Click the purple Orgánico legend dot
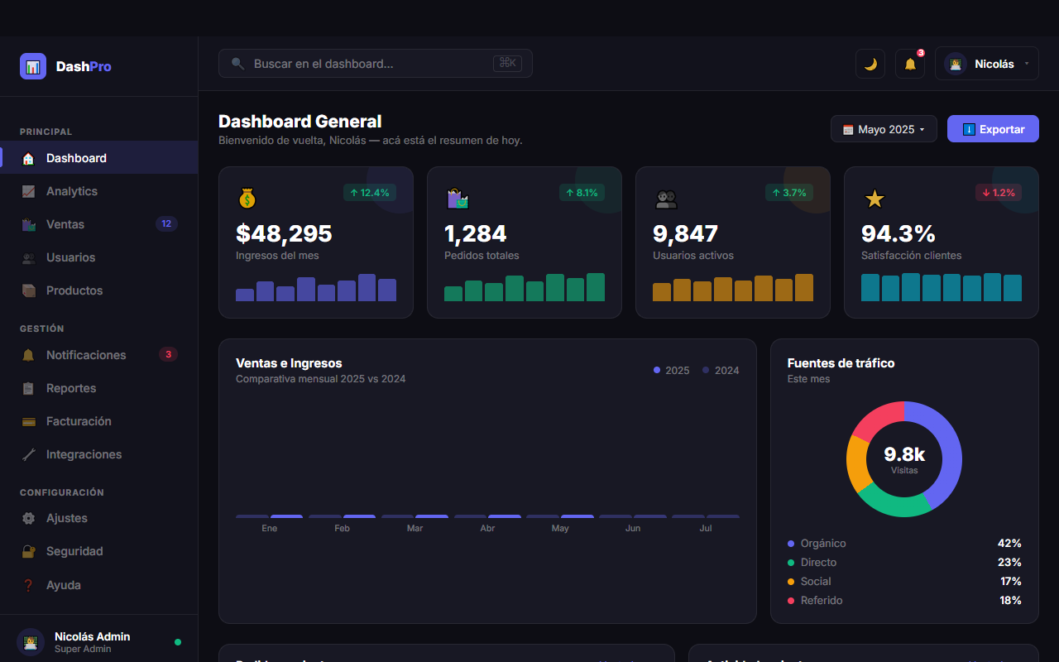 pyautogui.click(x=791, y=544)
